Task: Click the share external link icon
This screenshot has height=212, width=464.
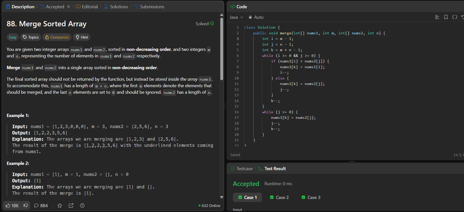Action: 71,205
